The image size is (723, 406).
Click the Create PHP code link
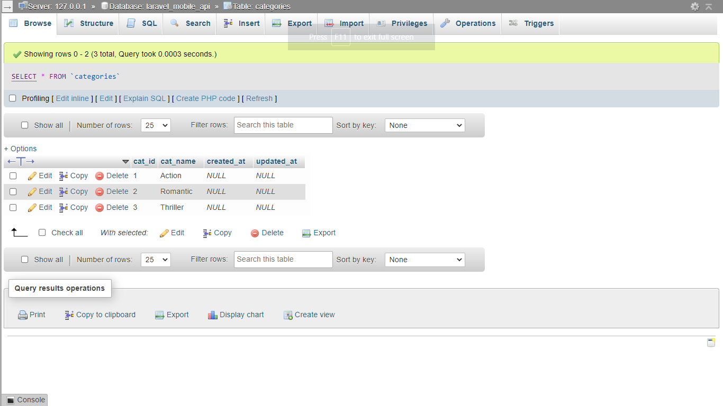click(206, 98)
